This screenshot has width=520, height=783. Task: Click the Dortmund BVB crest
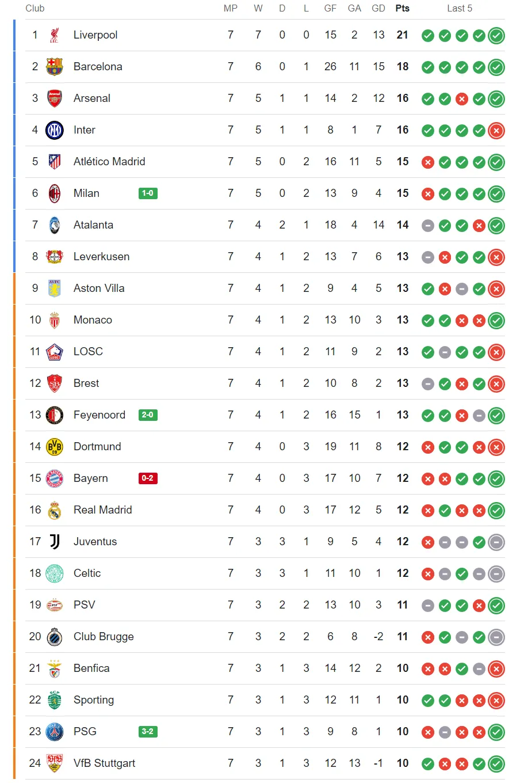pyautogui.click(x=54, y=447)
